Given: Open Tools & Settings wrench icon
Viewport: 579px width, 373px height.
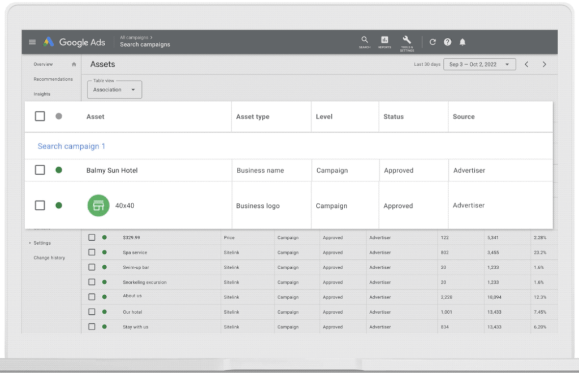Looking at the screenshot, I should [407, 41].
